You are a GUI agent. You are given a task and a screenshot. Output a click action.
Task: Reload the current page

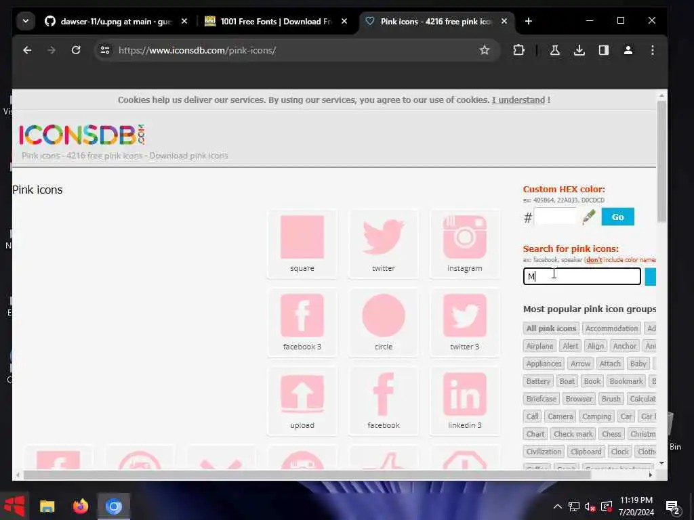point(76,50)
